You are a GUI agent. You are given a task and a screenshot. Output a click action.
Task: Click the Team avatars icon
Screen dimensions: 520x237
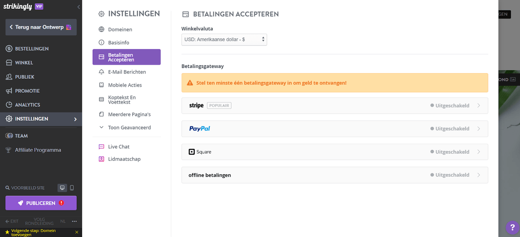point(9,136)
